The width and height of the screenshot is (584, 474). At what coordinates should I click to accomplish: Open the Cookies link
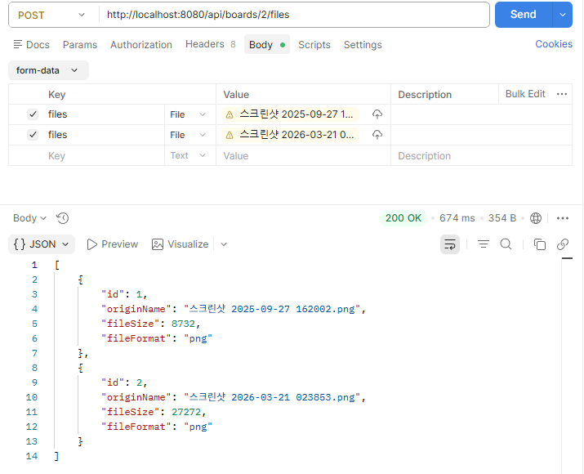pos(554,44)
